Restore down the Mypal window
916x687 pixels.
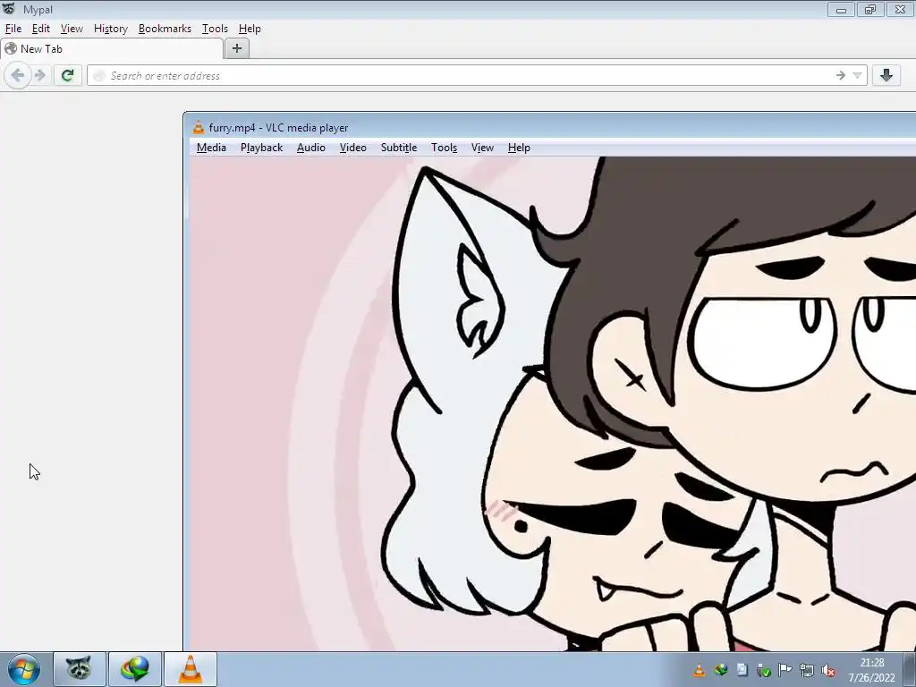pos(869,9)
